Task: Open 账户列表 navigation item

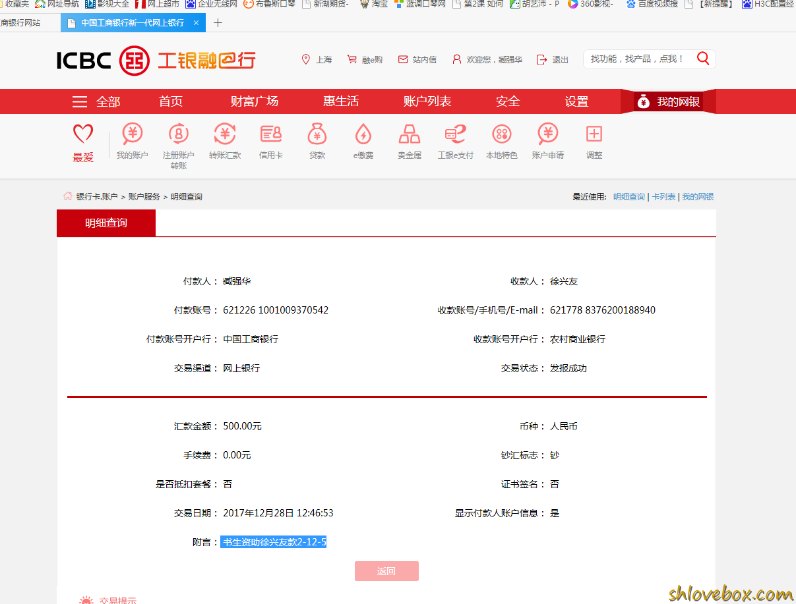Action: click(x=427, y=101)
